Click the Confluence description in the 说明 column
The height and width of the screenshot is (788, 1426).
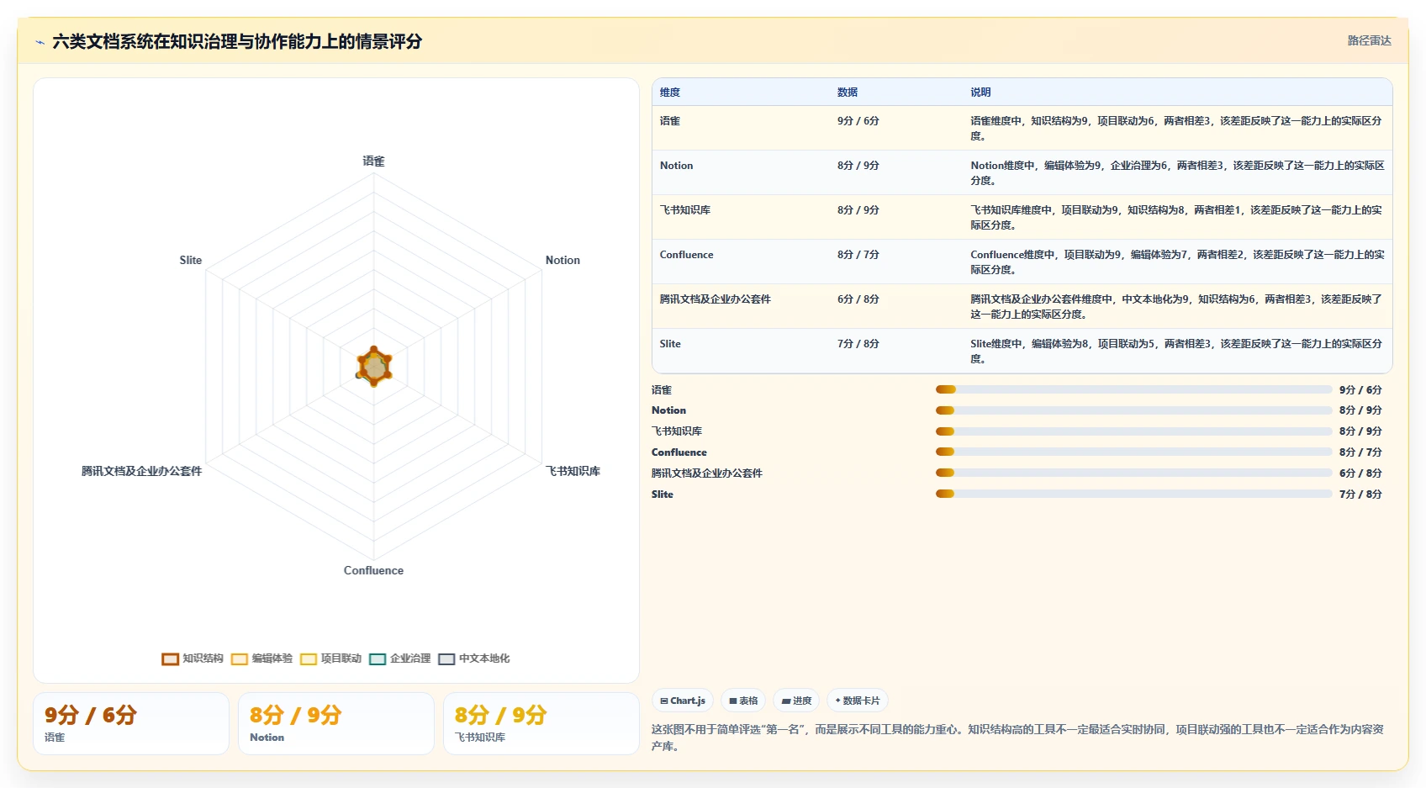[1176, 262]
